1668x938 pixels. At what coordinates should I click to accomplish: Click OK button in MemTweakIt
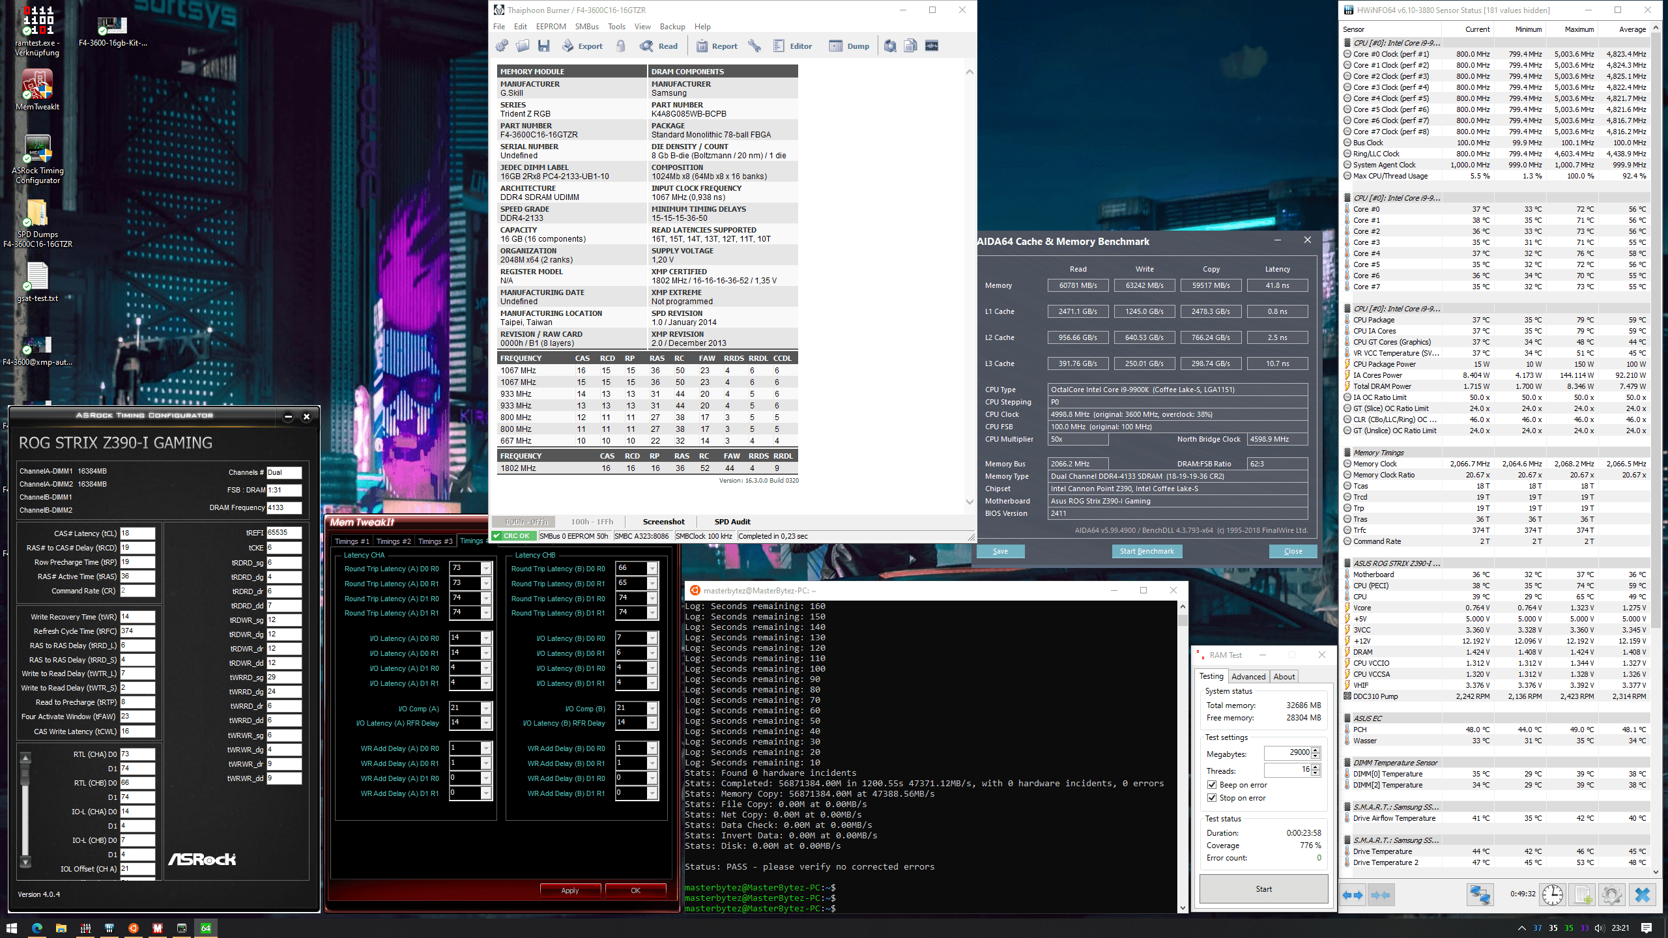[x=635, y=890]
